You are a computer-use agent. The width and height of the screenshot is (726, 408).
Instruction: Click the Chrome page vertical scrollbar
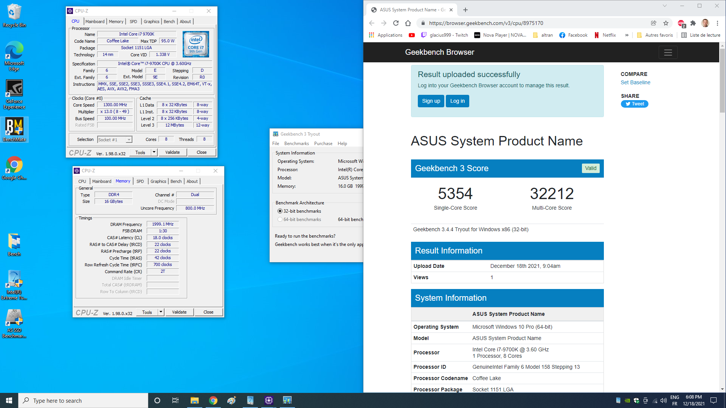722,81
